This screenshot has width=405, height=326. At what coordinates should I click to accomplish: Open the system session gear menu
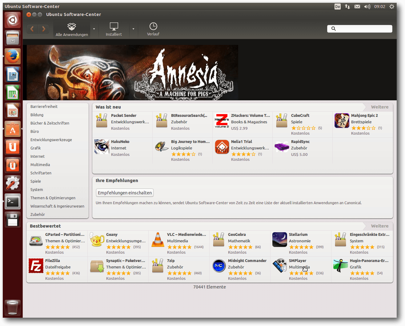point(392,6)
